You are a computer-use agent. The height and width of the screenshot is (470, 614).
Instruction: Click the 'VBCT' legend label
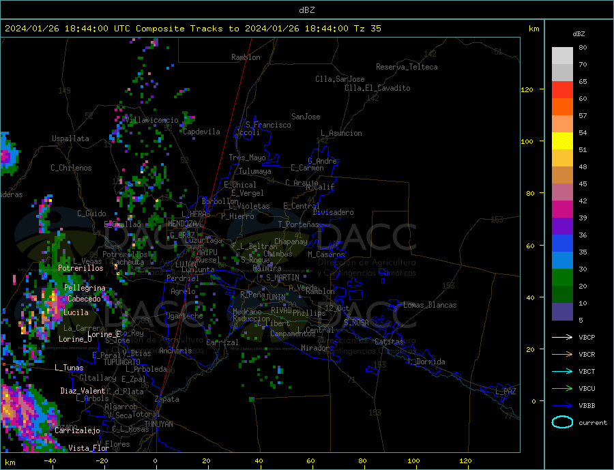click(587, 371)
